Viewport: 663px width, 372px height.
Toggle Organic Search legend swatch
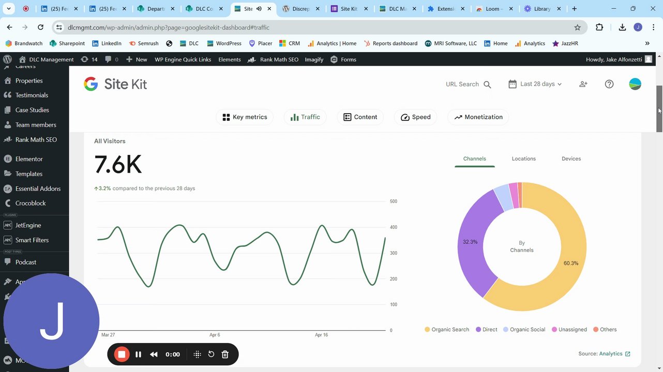tap(427, 330)
